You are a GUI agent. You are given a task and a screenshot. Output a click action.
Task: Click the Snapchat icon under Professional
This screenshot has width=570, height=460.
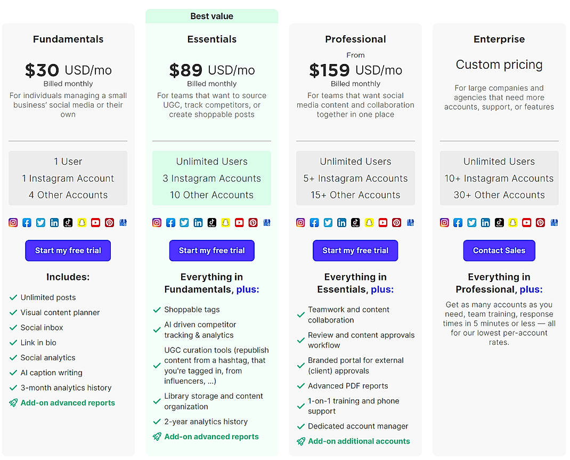(370, 222)
